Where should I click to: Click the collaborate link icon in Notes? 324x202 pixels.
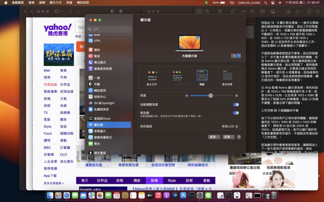[x=288, y=11]
